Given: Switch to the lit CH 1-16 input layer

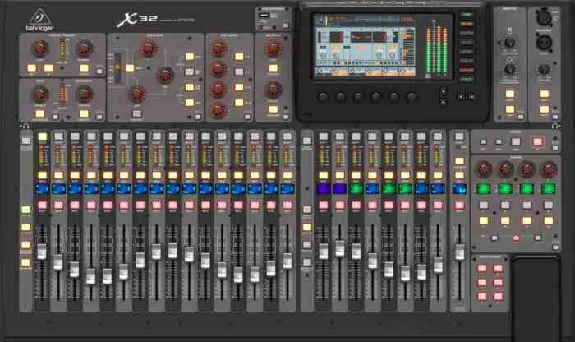Looking at the screenshot, I should (x=25, y=210).
